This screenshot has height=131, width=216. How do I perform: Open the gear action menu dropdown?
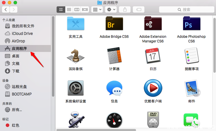coord(111,10)
